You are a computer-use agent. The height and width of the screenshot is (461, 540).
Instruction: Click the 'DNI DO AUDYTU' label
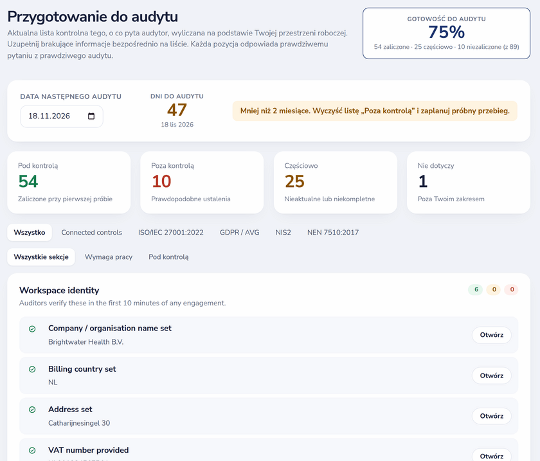point(177,96)
